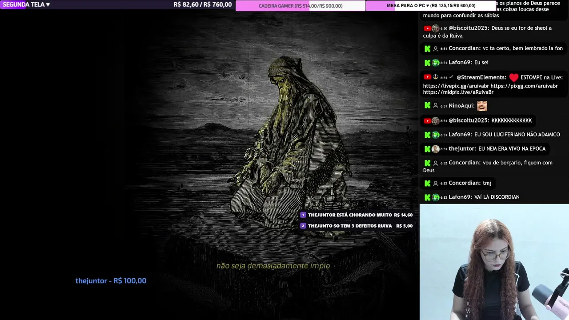The image size is (569, 320).
Task: Select the streamer webcam feed
Action: tap(494, 262)
